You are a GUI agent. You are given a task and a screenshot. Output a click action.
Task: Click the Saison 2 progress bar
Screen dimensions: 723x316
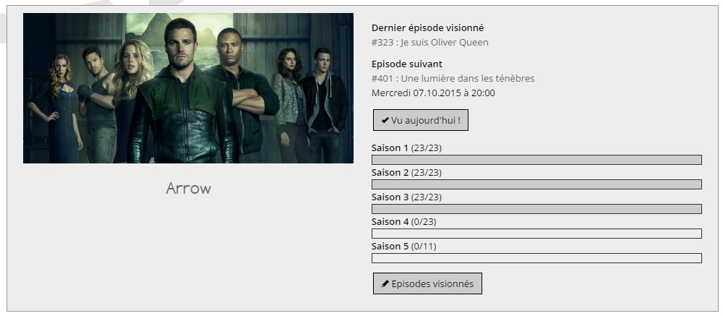(536, 184)
